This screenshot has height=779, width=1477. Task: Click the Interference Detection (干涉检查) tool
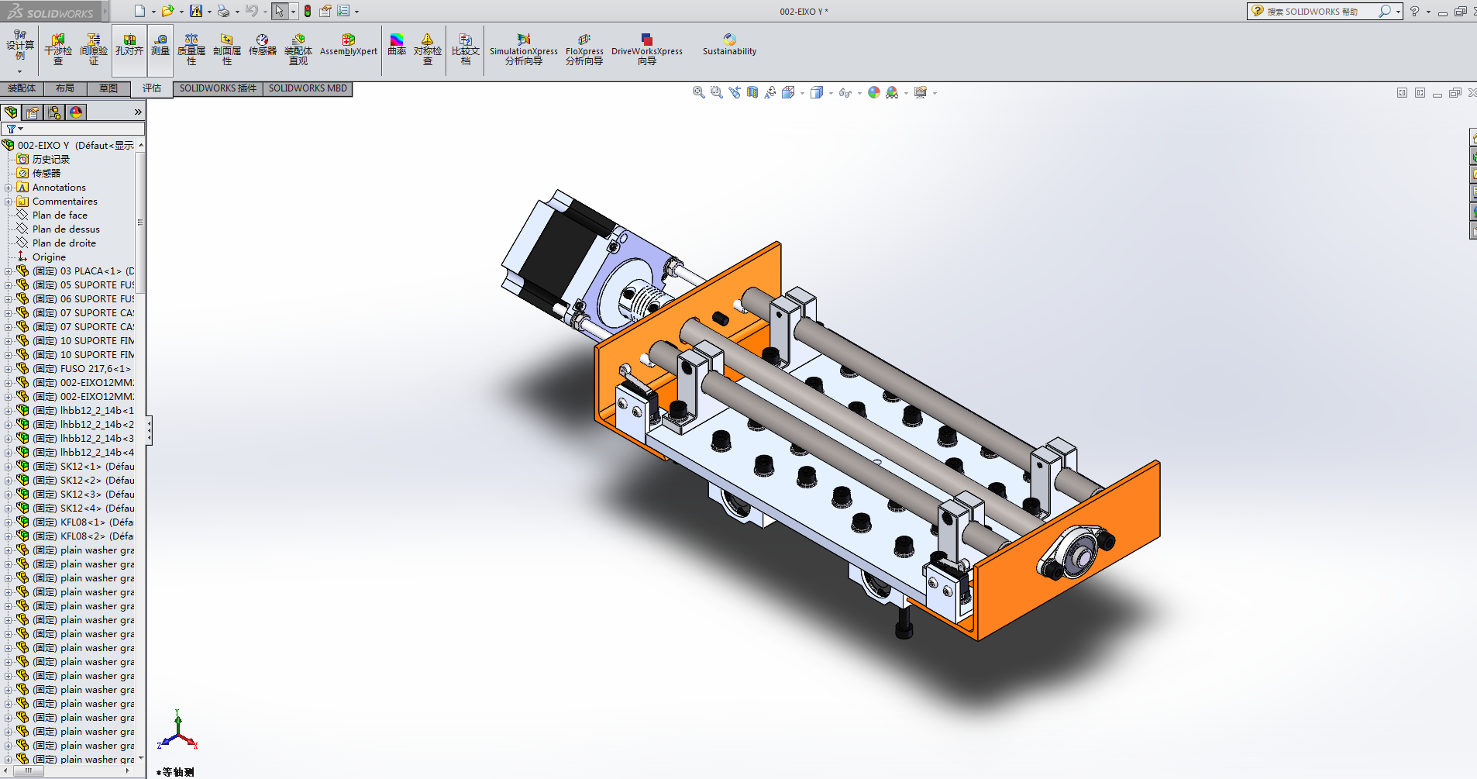[58, 49]
